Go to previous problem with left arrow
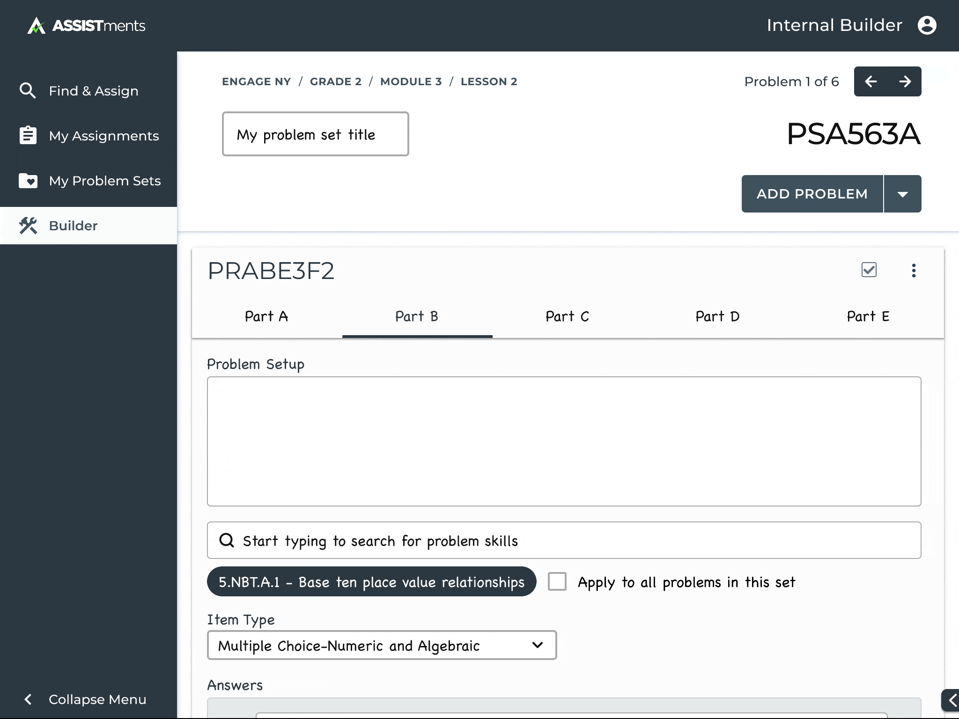The image size is (959, 719). (x=871, y=81)
